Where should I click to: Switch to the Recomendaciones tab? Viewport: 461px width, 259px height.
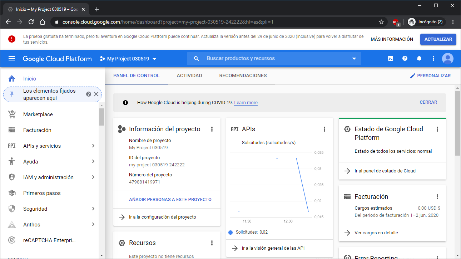243,75
